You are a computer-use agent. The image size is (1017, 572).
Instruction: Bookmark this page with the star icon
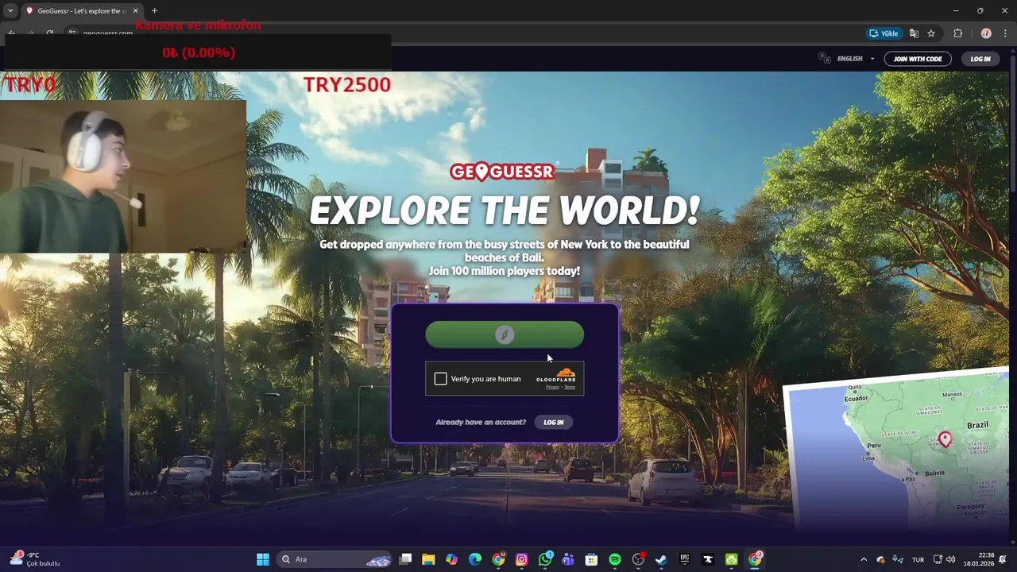(931, 33)
